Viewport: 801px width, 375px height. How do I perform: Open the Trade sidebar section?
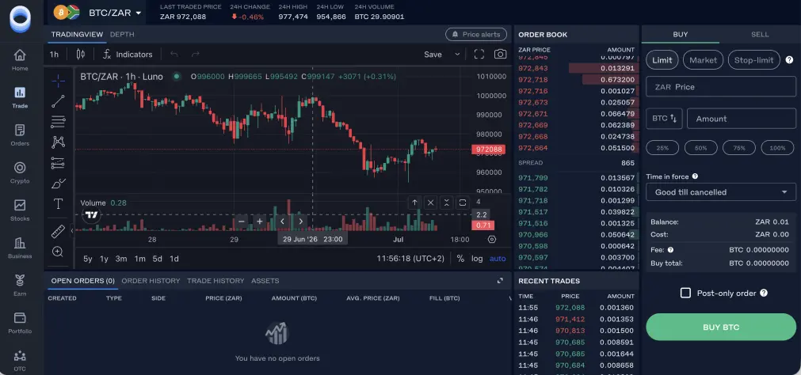point(20,97)
